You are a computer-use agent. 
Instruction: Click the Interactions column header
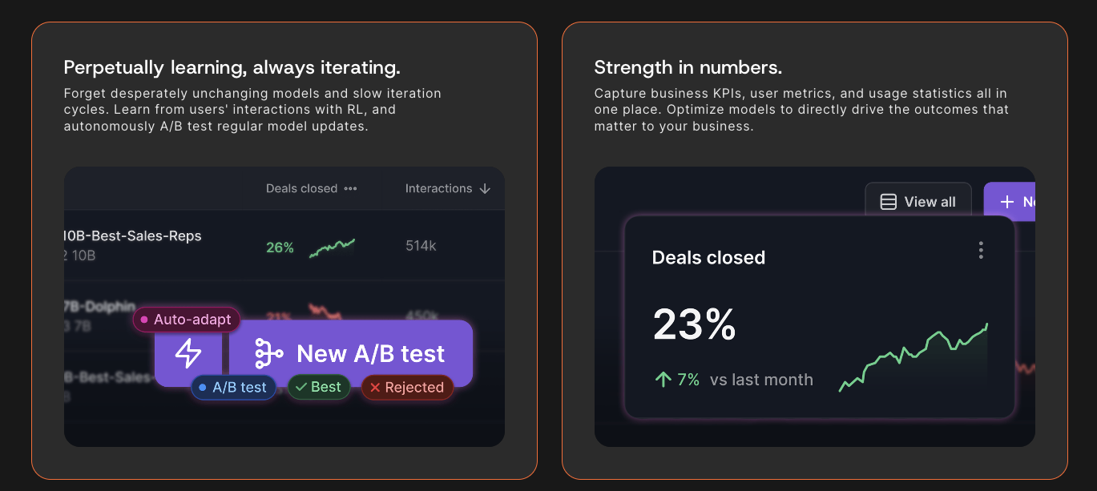438,189
